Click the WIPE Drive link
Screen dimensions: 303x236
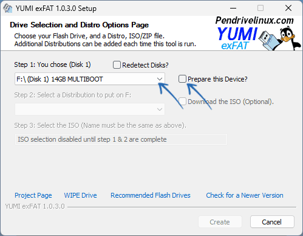click(80, 195)
